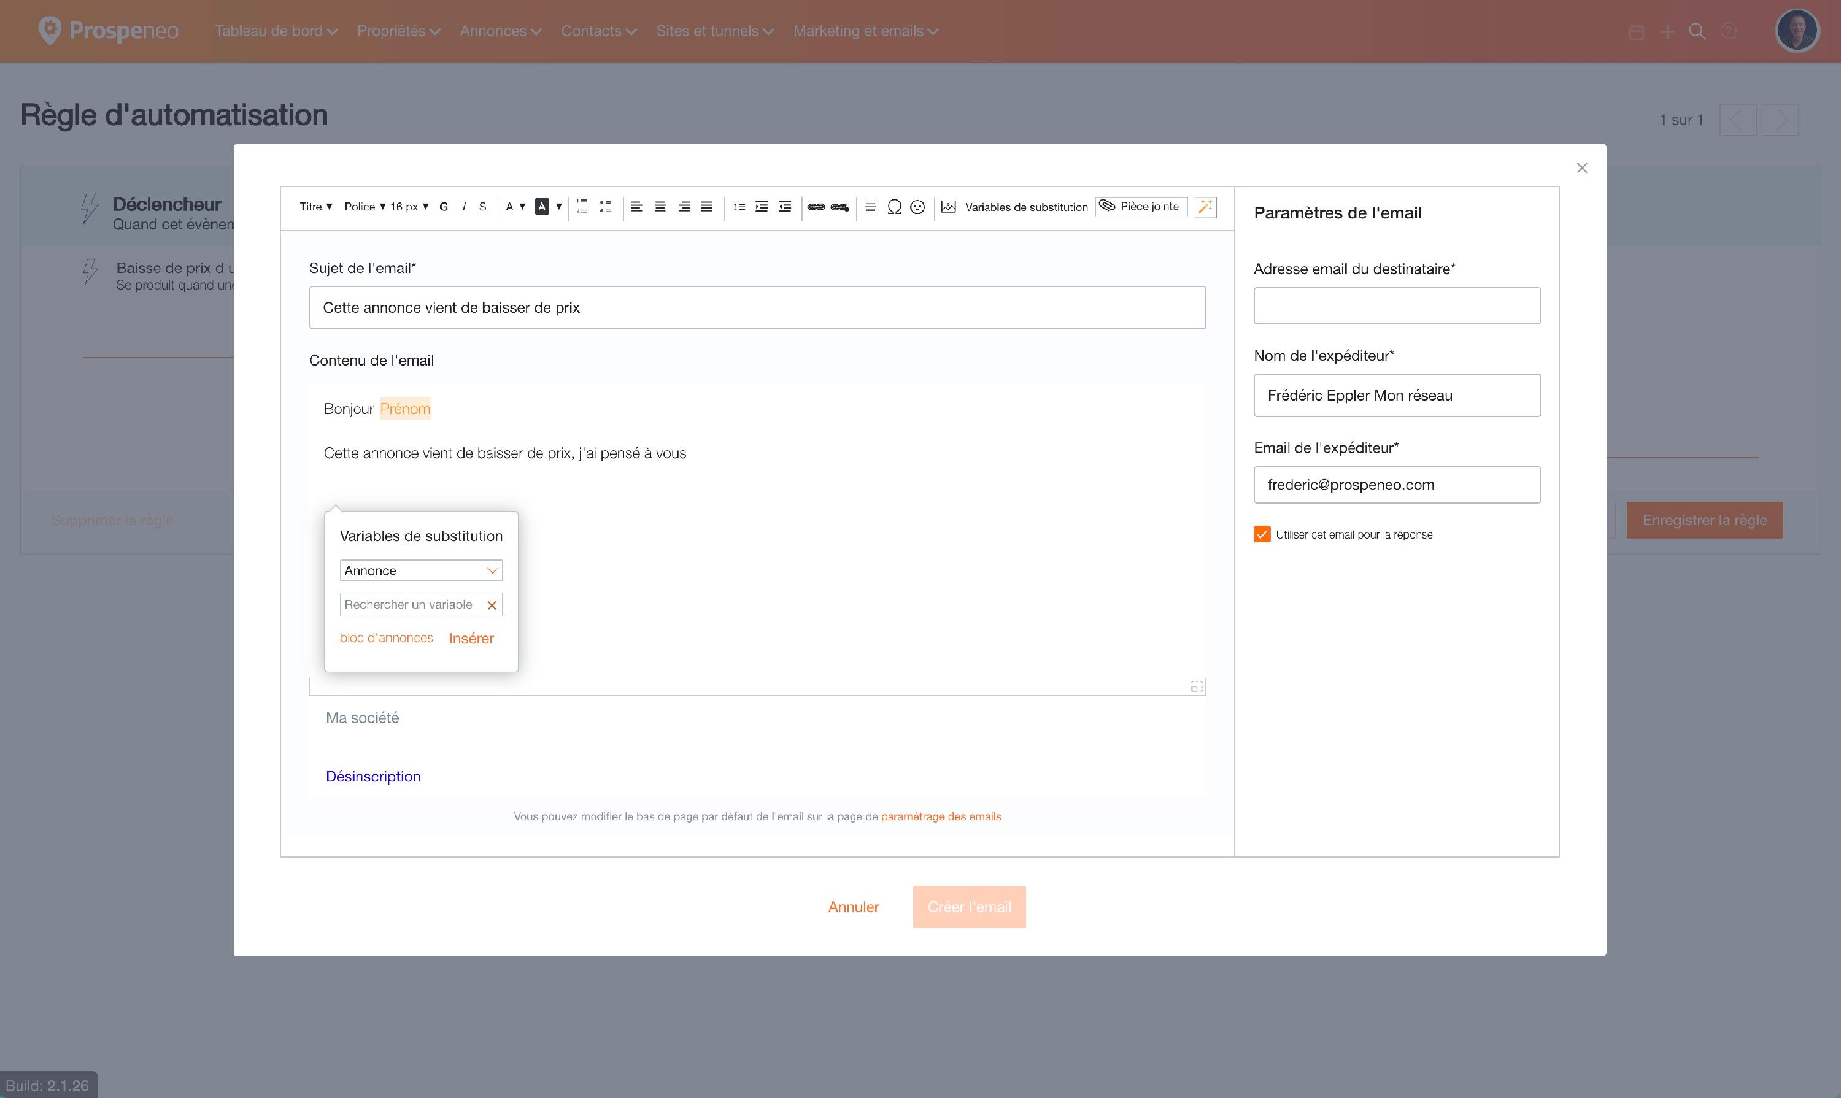Remove link with the unlink icon
This screenshot has width=1841, height=1098.
point(840,207)
